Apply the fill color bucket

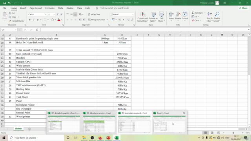coord(52,20)
